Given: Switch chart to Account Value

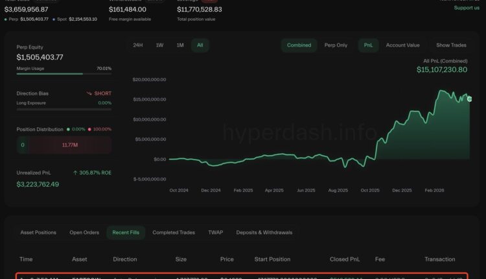Looking at the screenshot, I should pos(402,45).
